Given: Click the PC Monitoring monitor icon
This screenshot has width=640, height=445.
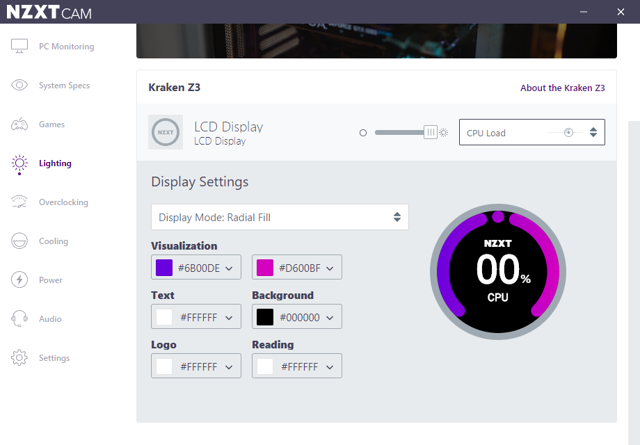Looking at the screenshot, I should point(19,46).
